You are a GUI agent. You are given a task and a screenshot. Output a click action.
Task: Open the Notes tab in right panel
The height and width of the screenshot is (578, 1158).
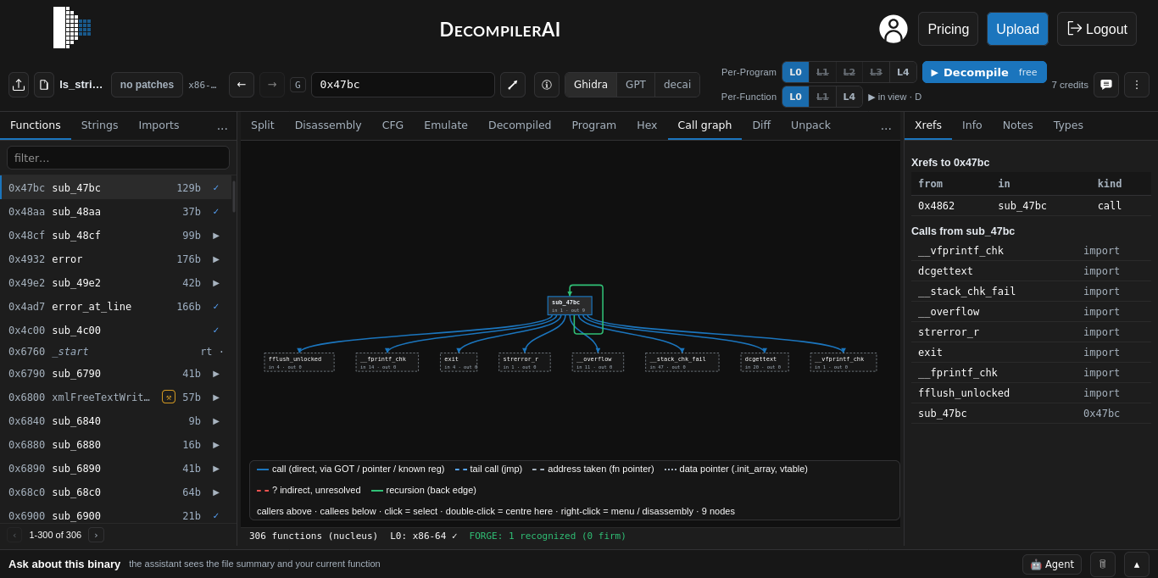[x=1018, y=125]
